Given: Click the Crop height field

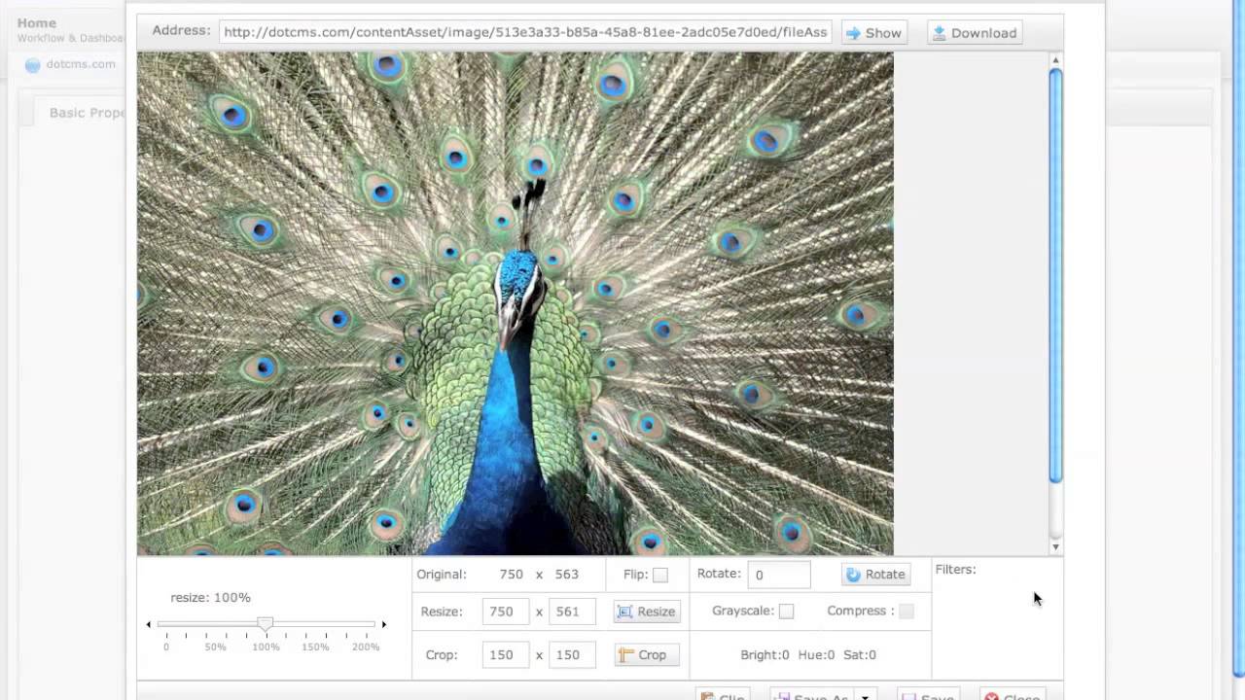Looking at the screenshot, I should (572, 655).
